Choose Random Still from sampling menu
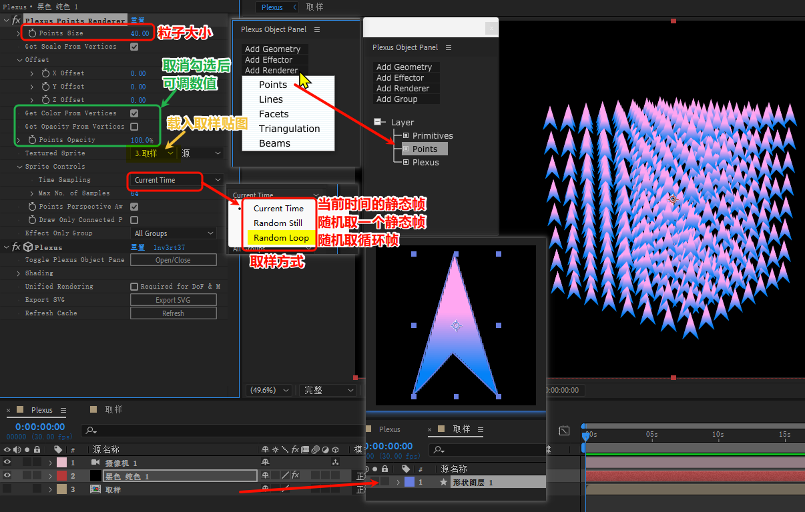 (x=278, y=223)
